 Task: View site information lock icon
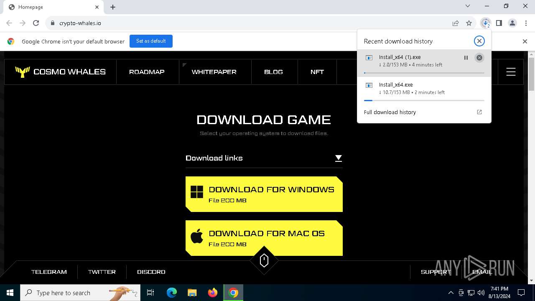(x=52, y=23)
